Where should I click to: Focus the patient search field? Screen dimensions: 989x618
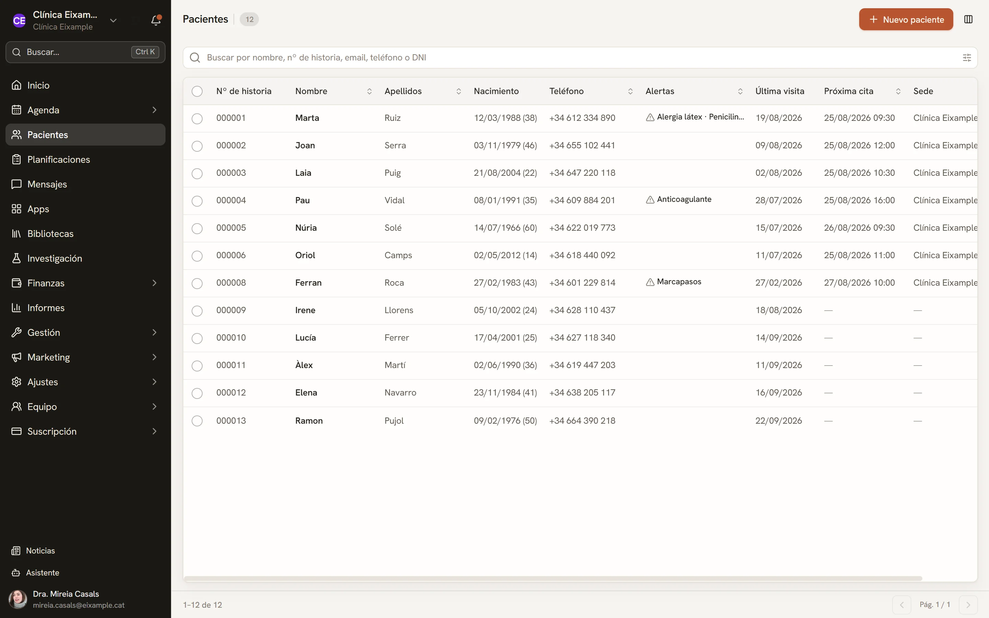tap(580, 58)
